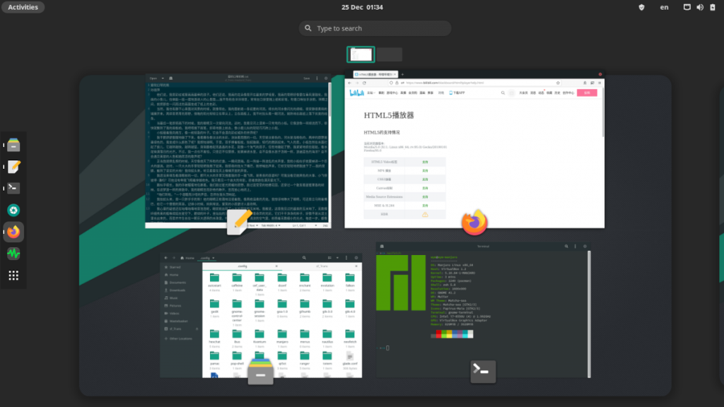The height and width of the screenshot is (407, 724).
Task: Show all applications via the grid icon
Action: tap(13, 276)
